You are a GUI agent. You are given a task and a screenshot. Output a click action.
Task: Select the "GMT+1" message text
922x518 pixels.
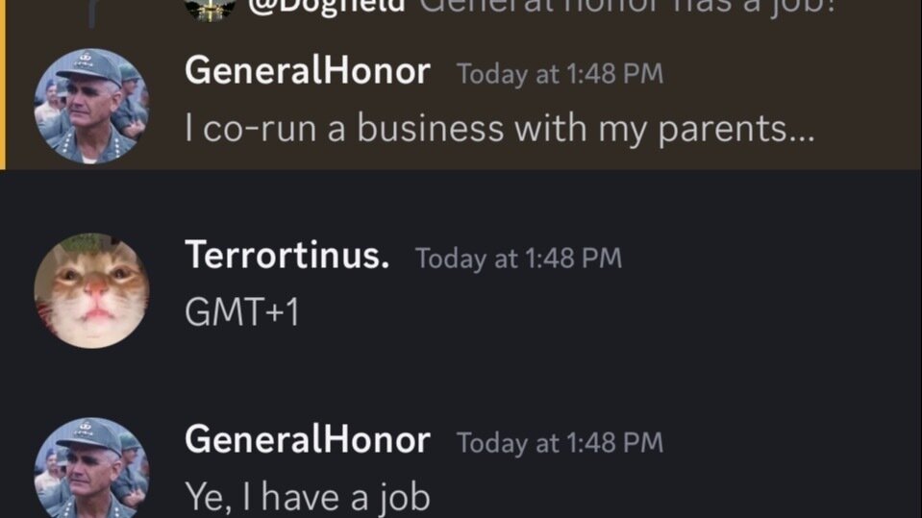coord(241,313)
